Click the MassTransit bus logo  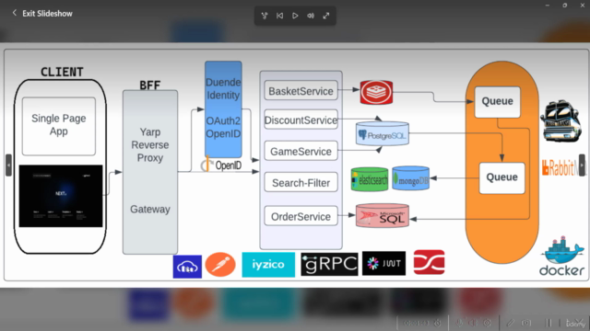click(560, 121)
